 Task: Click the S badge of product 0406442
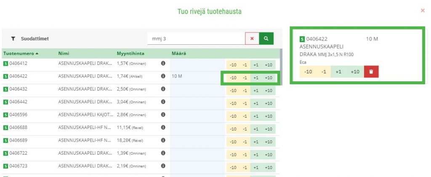pyautogui.click(x=5, y=102)
